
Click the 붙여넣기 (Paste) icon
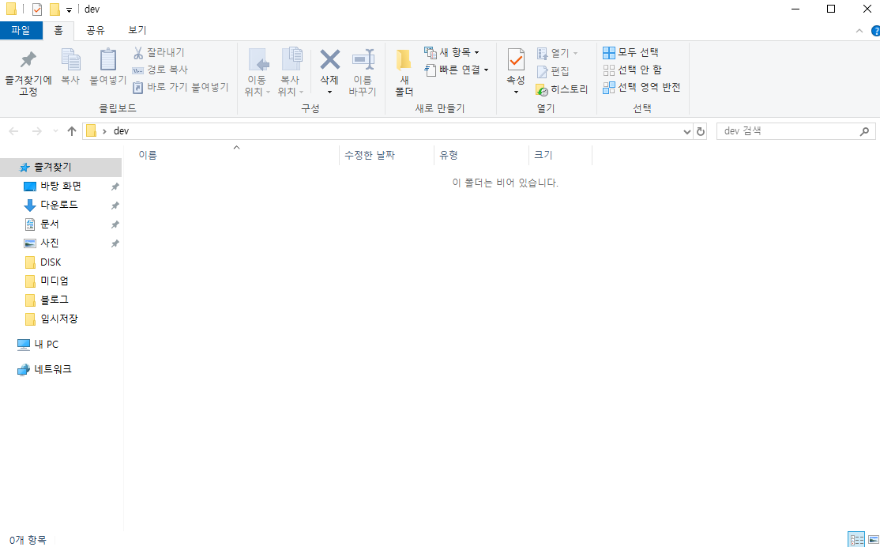(x=107, y=70)
